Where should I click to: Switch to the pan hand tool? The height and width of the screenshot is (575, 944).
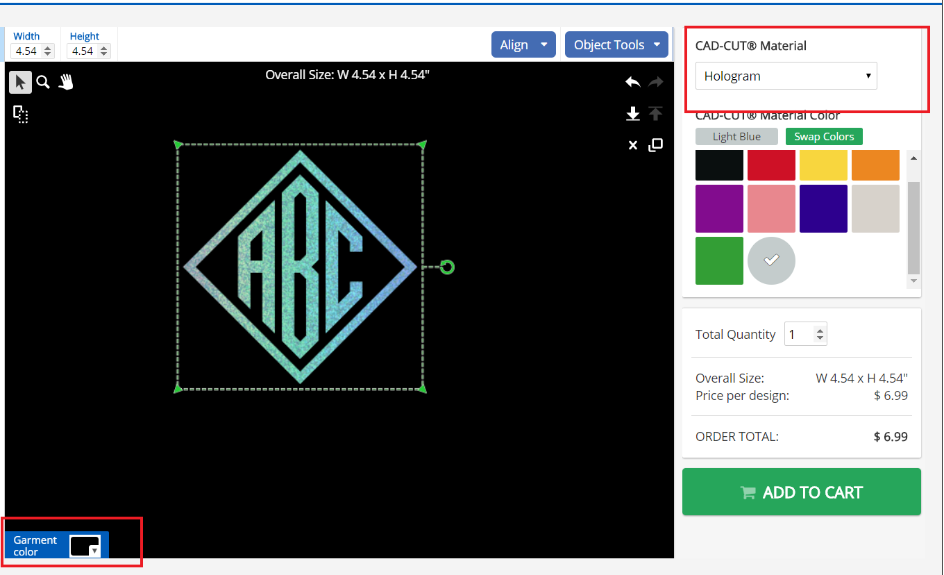pyautogui.click(x=66, y=81)
